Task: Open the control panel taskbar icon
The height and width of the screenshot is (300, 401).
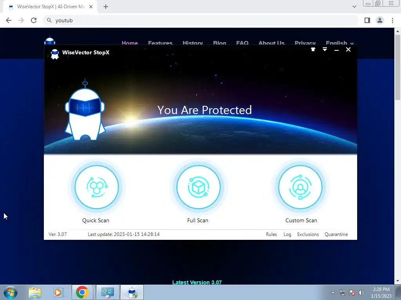Action: pos(107,292)
